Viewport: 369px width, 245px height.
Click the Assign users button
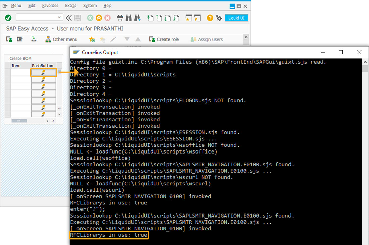pos(207,39)
